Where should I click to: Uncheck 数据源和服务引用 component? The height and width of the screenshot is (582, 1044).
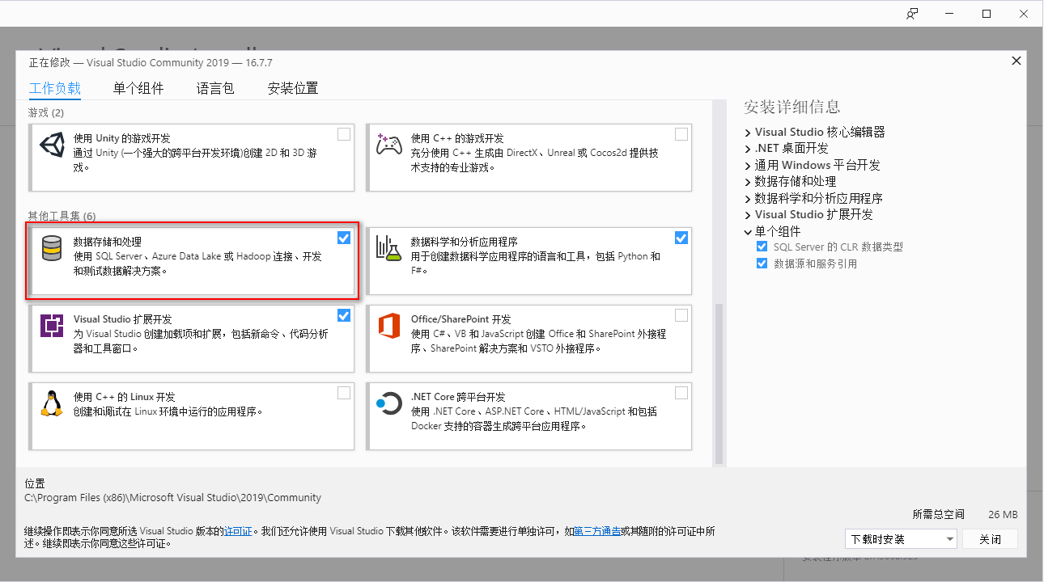762,264
